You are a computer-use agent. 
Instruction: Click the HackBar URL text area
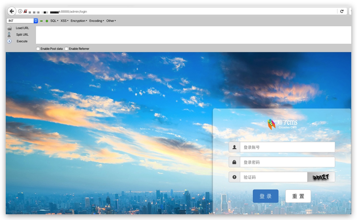(193, 35)
